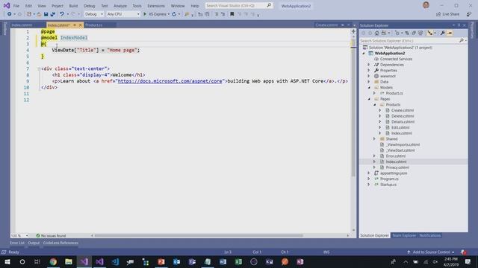
Task: Click Collapse All icon in Solution Explorer
Action: pos(414,33)
